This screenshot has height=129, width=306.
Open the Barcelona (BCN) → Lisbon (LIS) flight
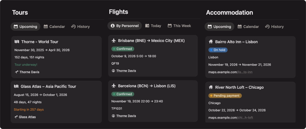click(x=147, y=86)
